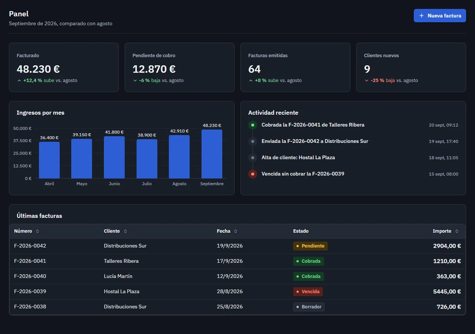Viewport: 475px width, 334px height.
Task: Click activity 'Cobrada la F-2026-0041 de Talleres Ribera'
Action: click(313, 125)
